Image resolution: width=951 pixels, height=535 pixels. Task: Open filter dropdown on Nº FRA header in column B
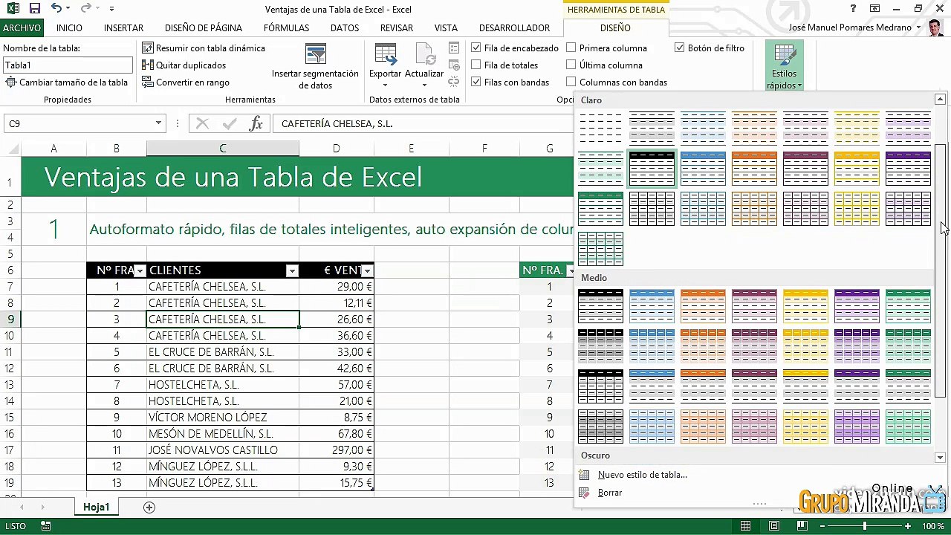pos(140,270)
